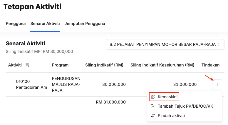Screen dimensions: 228x125
Task: Select Tambah Tajuk PK/DB/OO/KK menu entry
Action: pyautogui.click(x=185, y=106)
